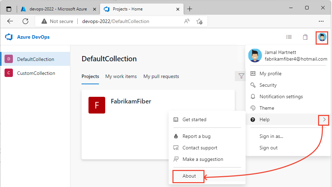Open Notification settings from user menu
Viewport: 332px width, 187px height.
click(x=288, y=96)
